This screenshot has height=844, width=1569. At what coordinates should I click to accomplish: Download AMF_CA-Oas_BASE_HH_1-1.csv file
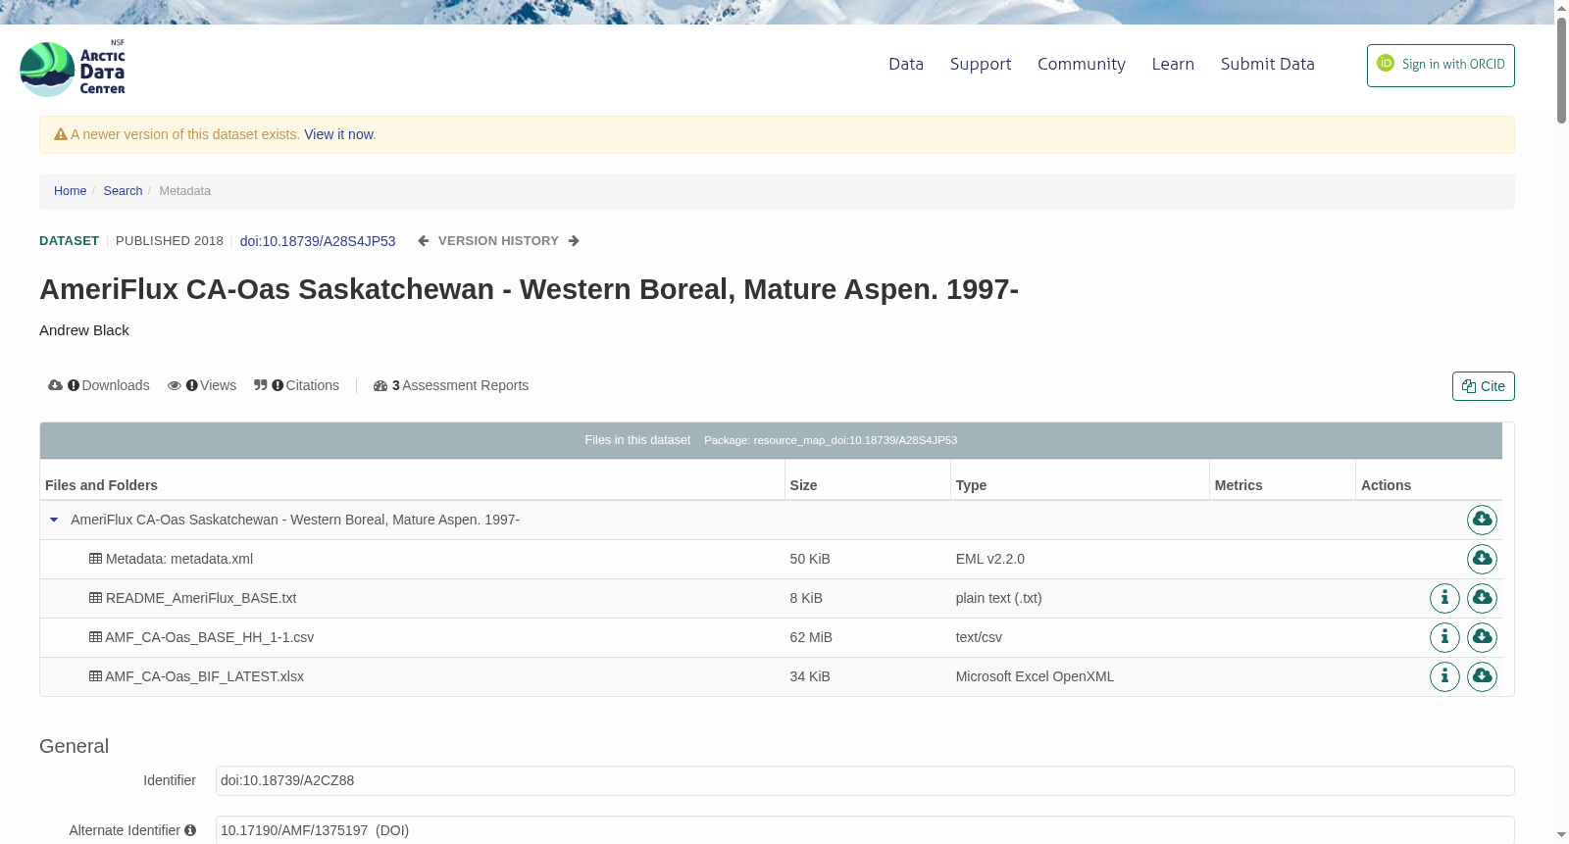(1482, 637)
